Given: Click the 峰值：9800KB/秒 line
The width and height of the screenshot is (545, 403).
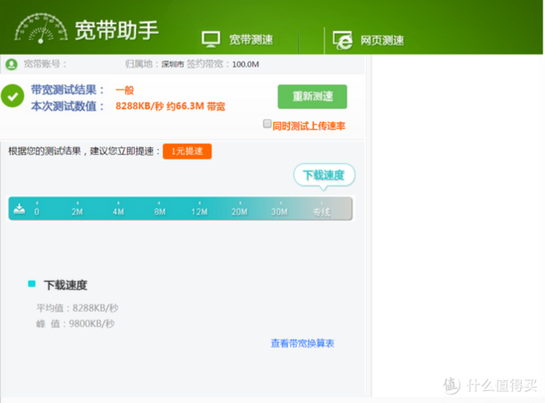Looking at the screenshot, I should point(76,324).
